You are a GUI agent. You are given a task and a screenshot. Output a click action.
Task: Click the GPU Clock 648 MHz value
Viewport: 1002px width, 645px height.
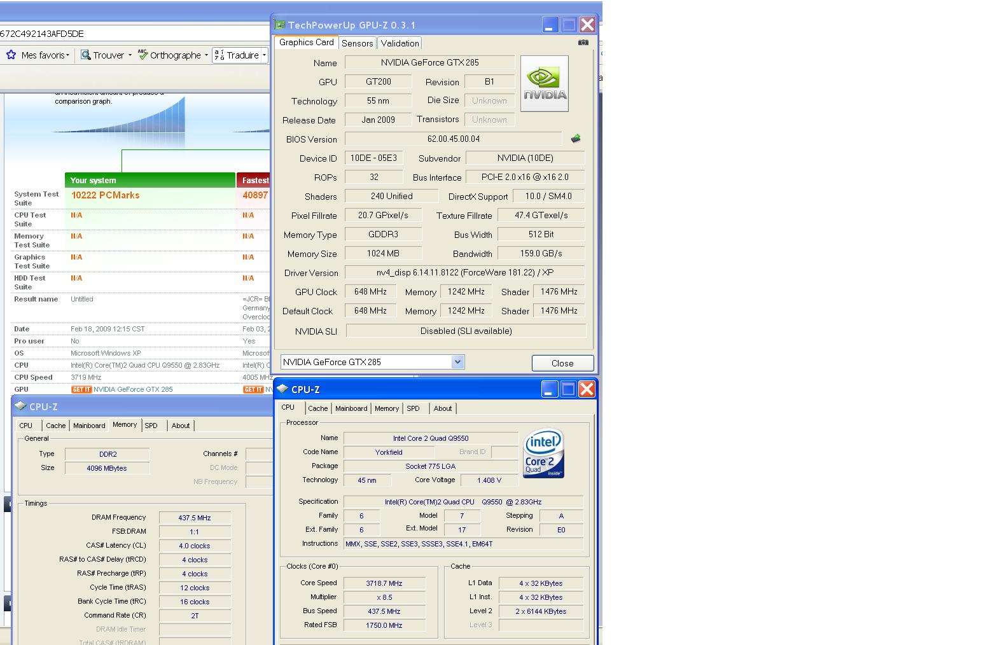(x=371, y=291)
